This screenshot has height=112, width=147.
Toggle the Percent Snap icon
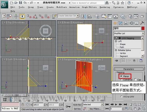tap(41, 17)
